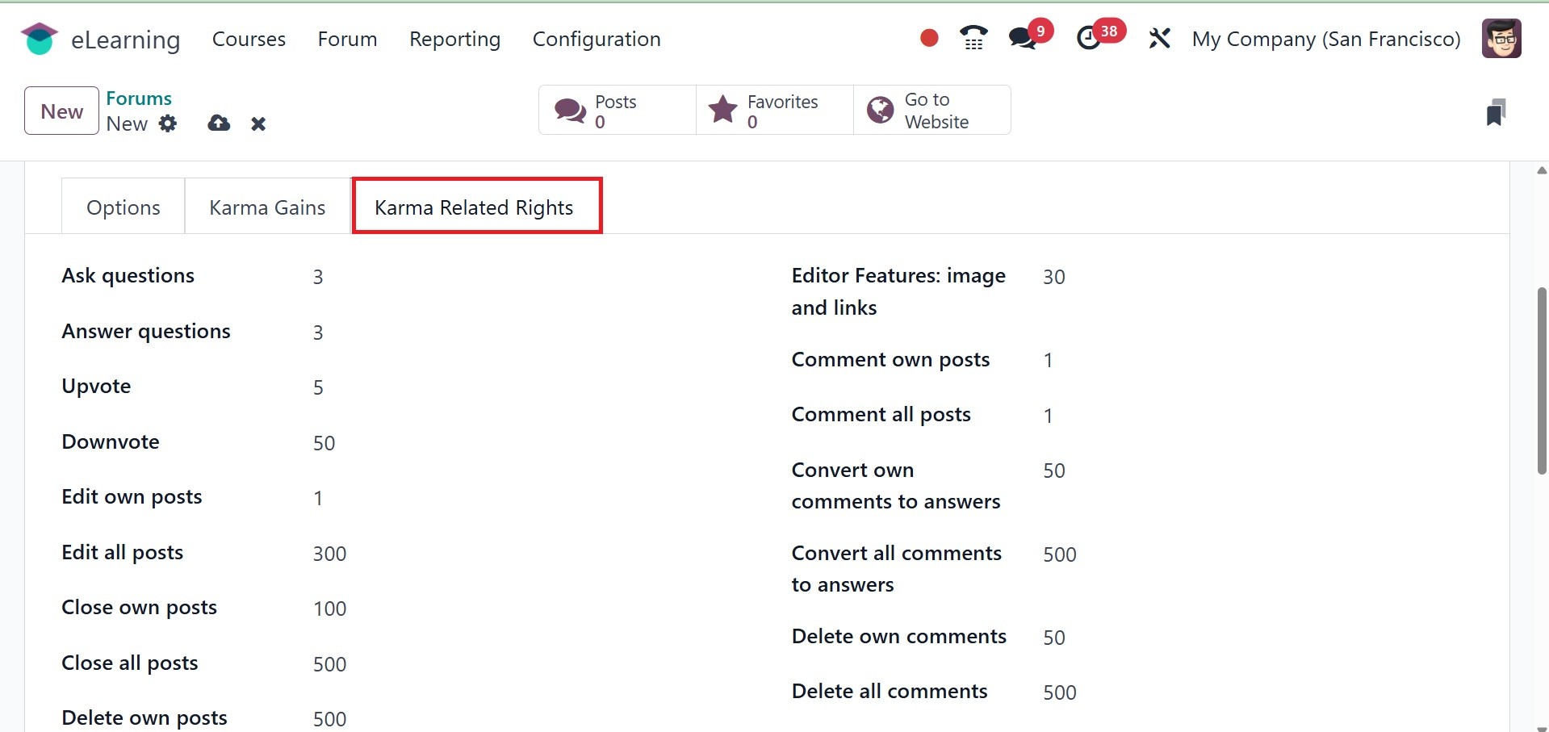1549x732 pixels.
Task: Click the gear actions icon beside New
Action: tap(168, 123)
